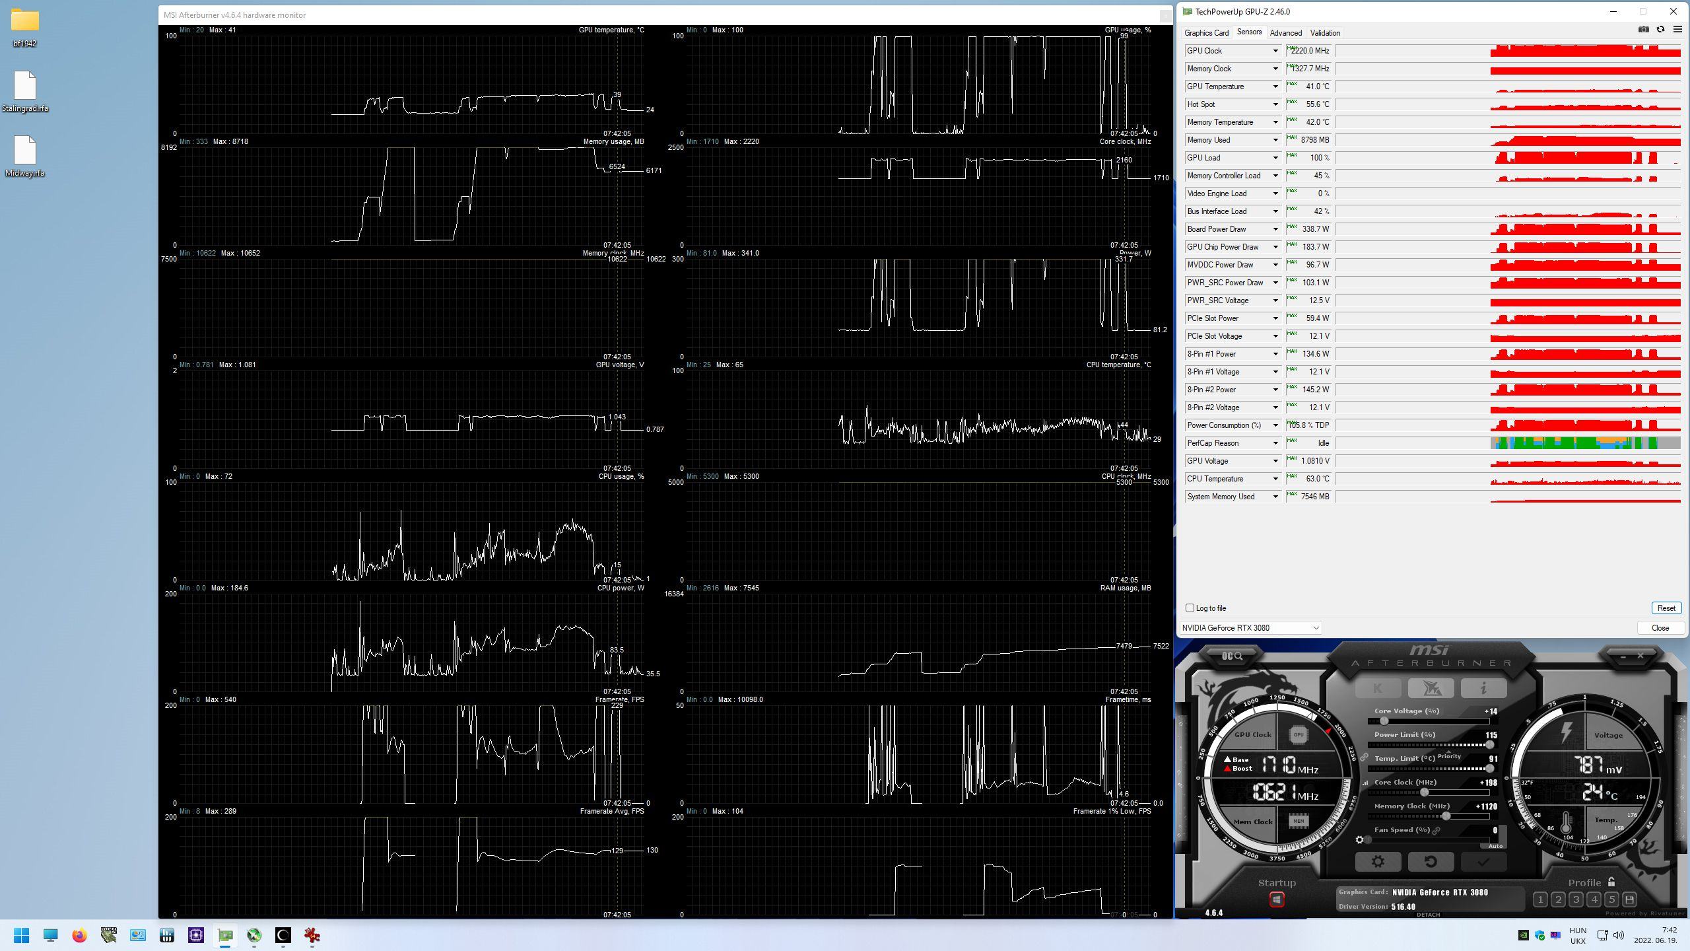
Task: Click the Power Limit slider handle
Action: [1489, 745]
